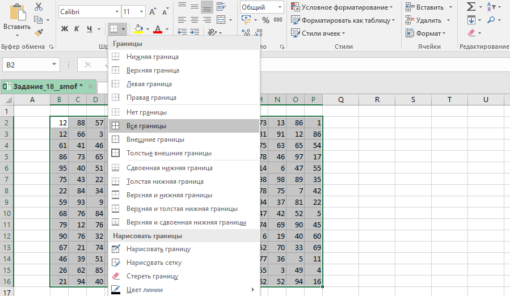The height and width of the screenshot is (296, 510).
Task: Toggle underline formatting (Ч)
Action: (90, 29)
